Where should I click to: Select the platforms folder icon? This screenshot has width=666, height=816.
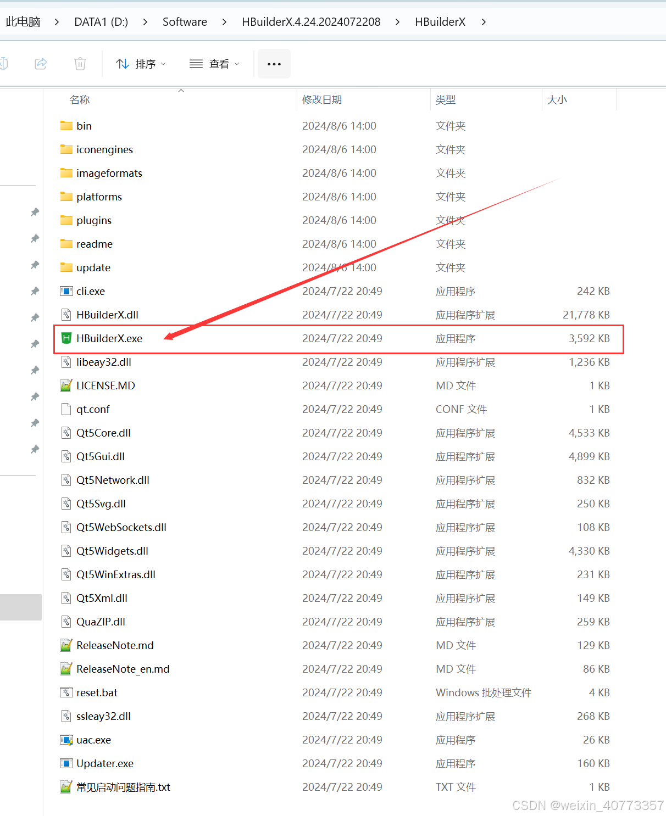pos(66,197)
